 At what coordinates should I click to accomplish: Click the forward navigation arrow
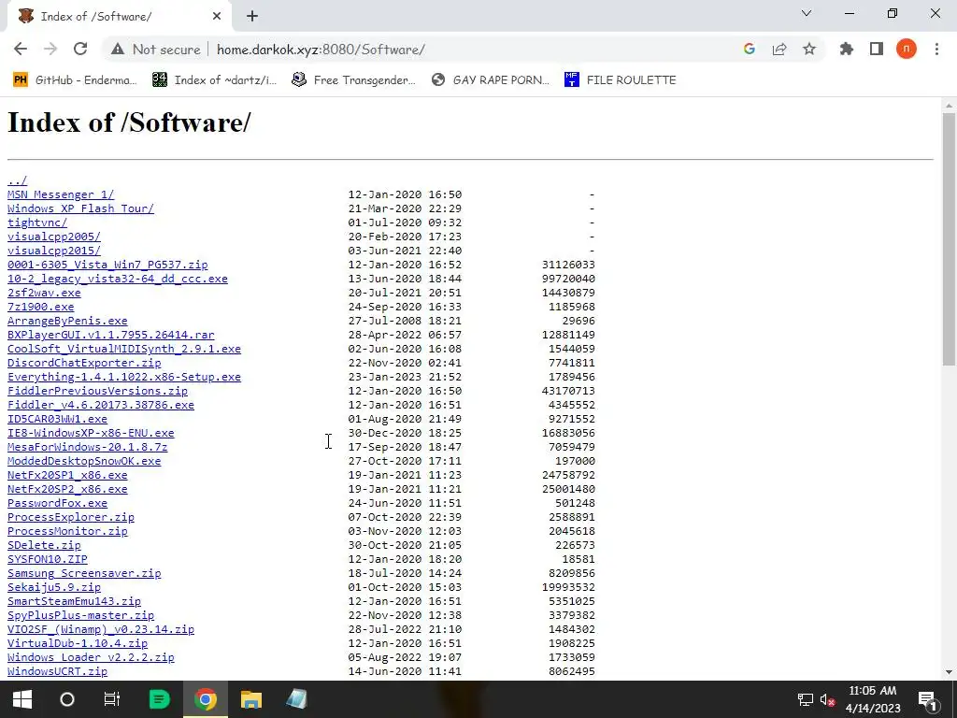coord(50,49)
